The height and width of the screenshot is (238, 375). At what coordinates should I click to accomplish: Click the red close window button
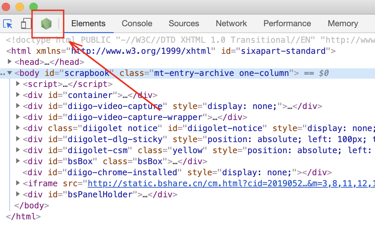[x=6, y=7]
